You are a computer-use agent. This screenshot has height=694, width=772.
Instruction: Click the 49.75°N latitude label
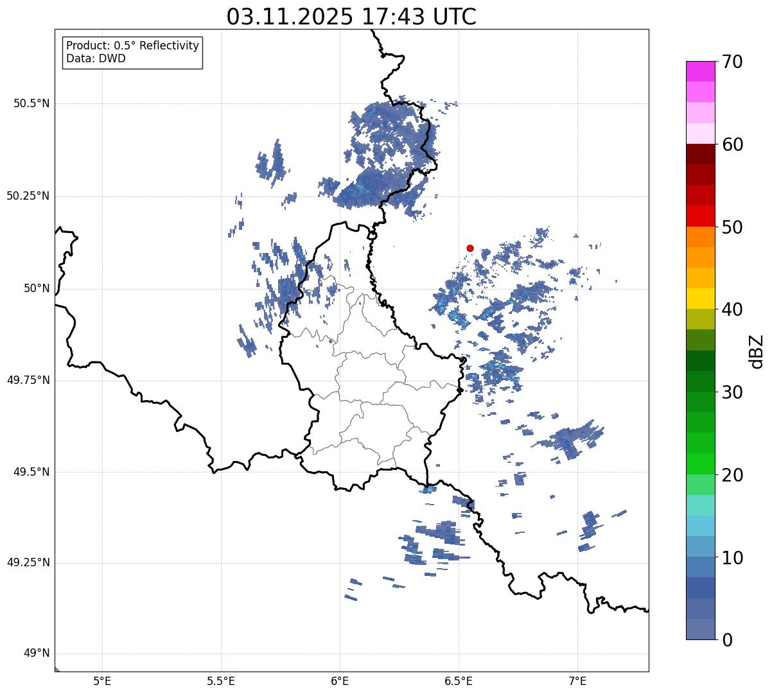point(28,380)
